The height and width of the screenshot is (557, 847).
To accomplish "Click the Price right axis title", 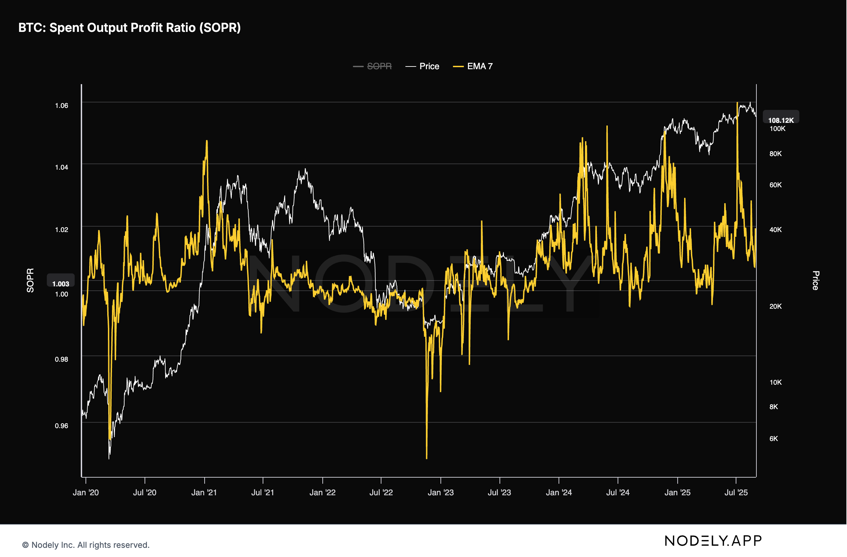I will (816, 280).
